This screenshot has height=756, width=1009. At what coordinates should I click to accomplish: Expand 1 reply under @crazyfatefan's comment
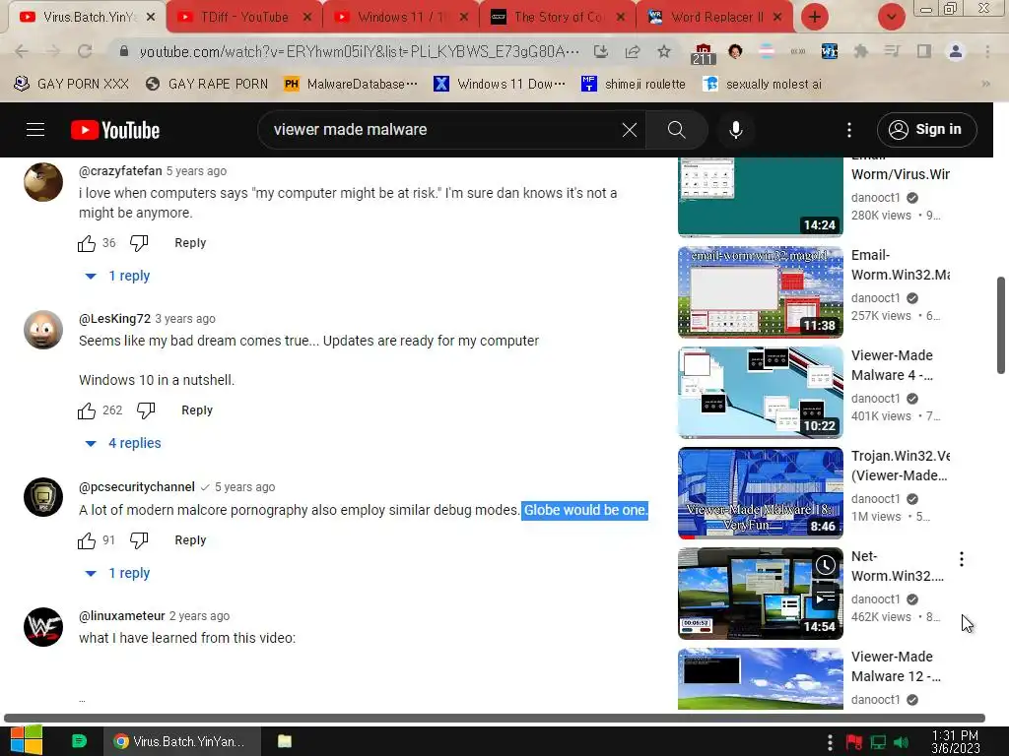click(118, 276)
